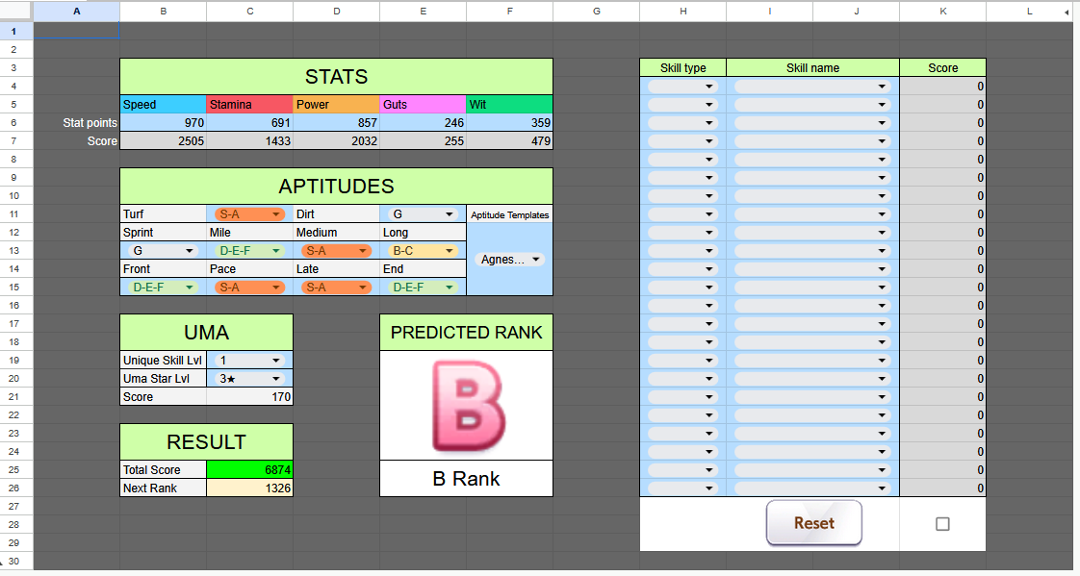Click the PREDICTED RANK header
1080x576 pixels.
point(466,333)
